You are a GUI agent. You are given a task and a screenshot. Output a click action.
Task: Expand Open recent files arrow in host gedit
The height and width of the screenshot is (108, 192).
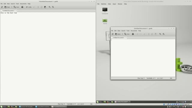tap(12, 7)
